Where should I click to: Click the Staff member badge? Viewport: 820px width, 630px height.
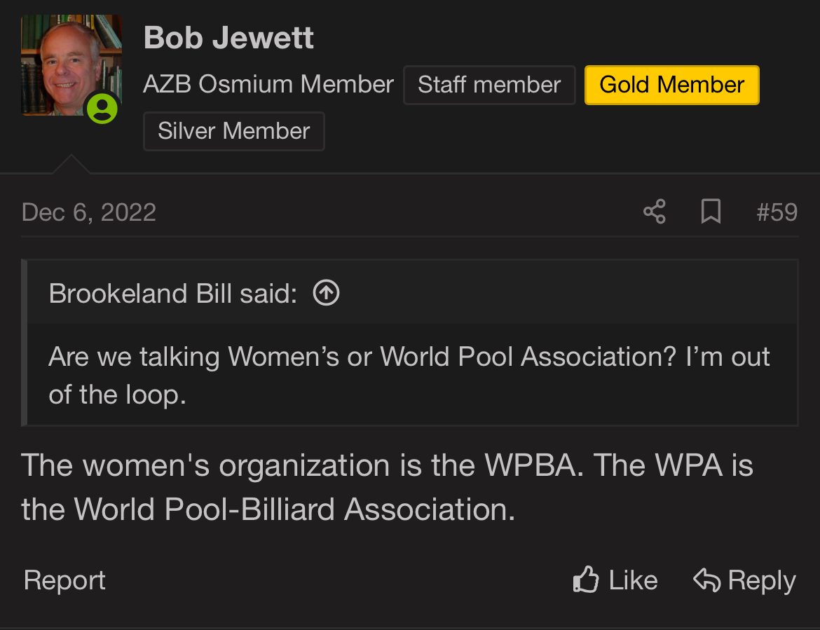tap(489, 85)
